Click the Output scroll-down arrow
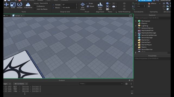Image resolution: width=174 pixels, height=97 pixels. tap(132, 93)
